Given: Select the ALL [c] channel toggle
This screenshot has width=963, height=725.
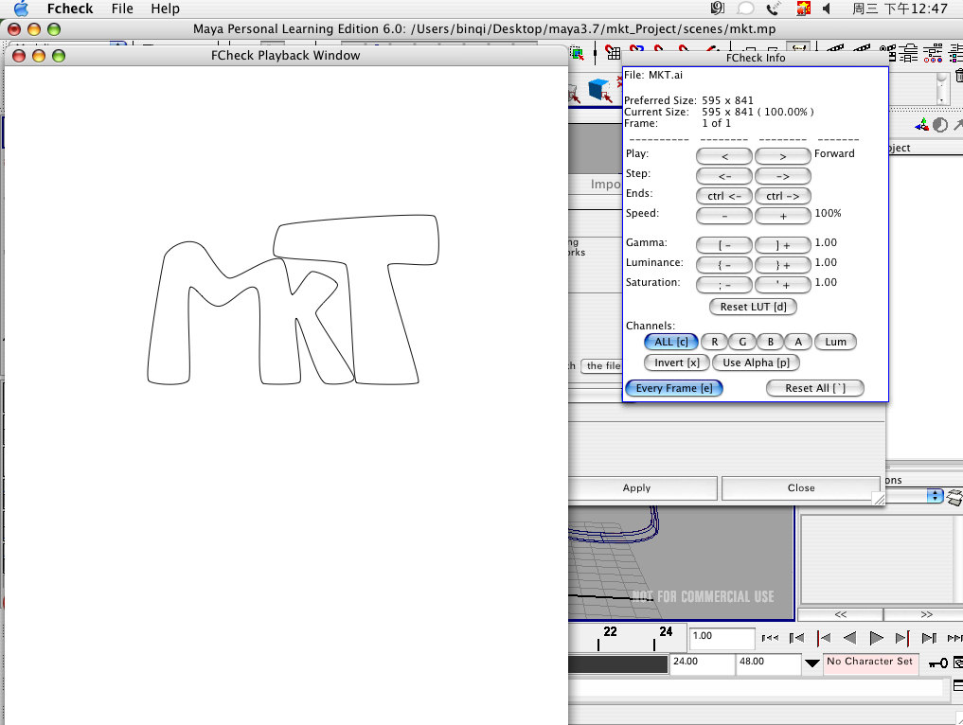Looking at the screenshot, I should 670,342.
